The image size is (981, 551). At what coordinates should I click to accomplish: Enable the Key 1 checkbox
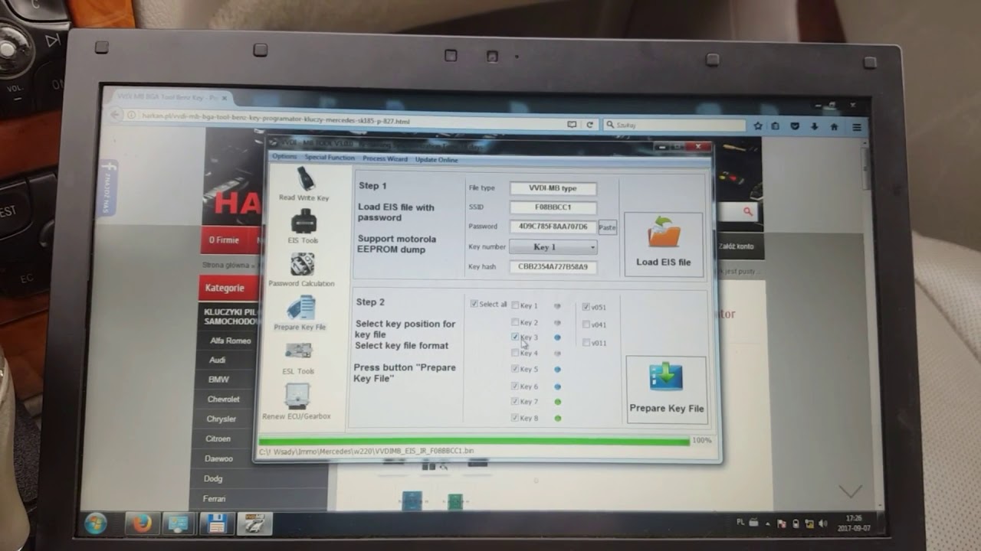516,305
